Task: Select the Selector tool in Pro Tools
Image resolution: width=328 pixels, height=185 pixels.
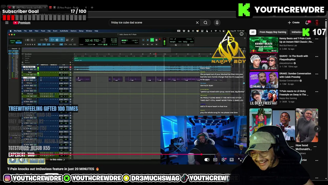Action: pos(57,40)
